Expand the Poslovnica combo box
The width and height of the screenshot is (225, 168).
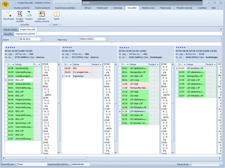coord(107,39)
